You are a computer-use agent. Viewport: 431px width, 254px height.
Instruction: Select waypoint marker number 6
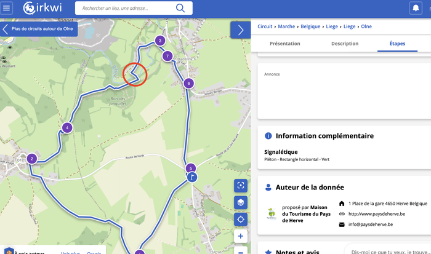click(188, 83)
